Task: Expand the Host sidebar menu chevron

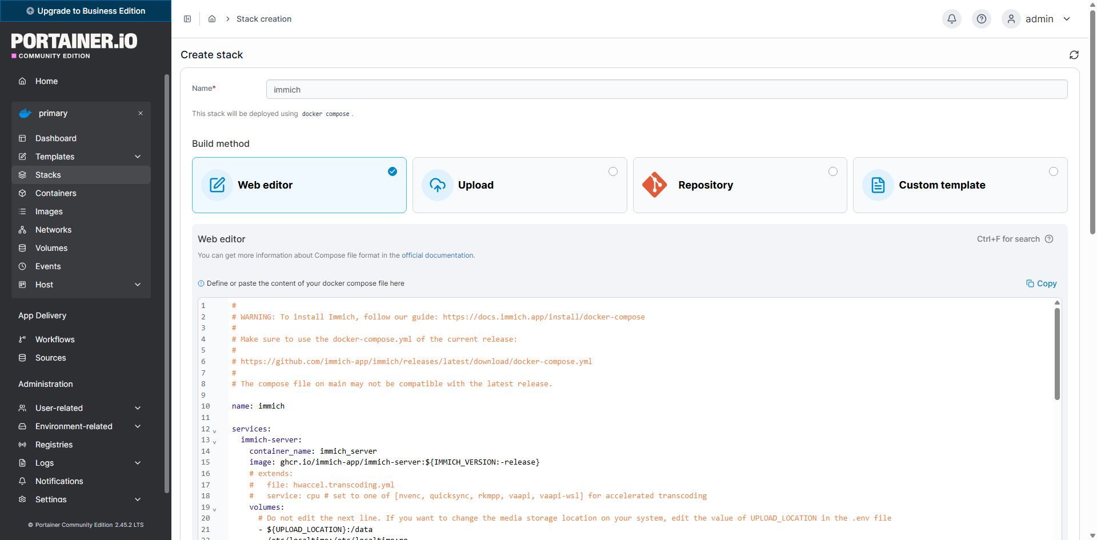Action: click(138, 285)
